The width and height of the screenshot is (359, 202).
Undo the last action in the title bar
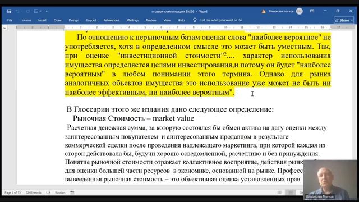(17, 11)
